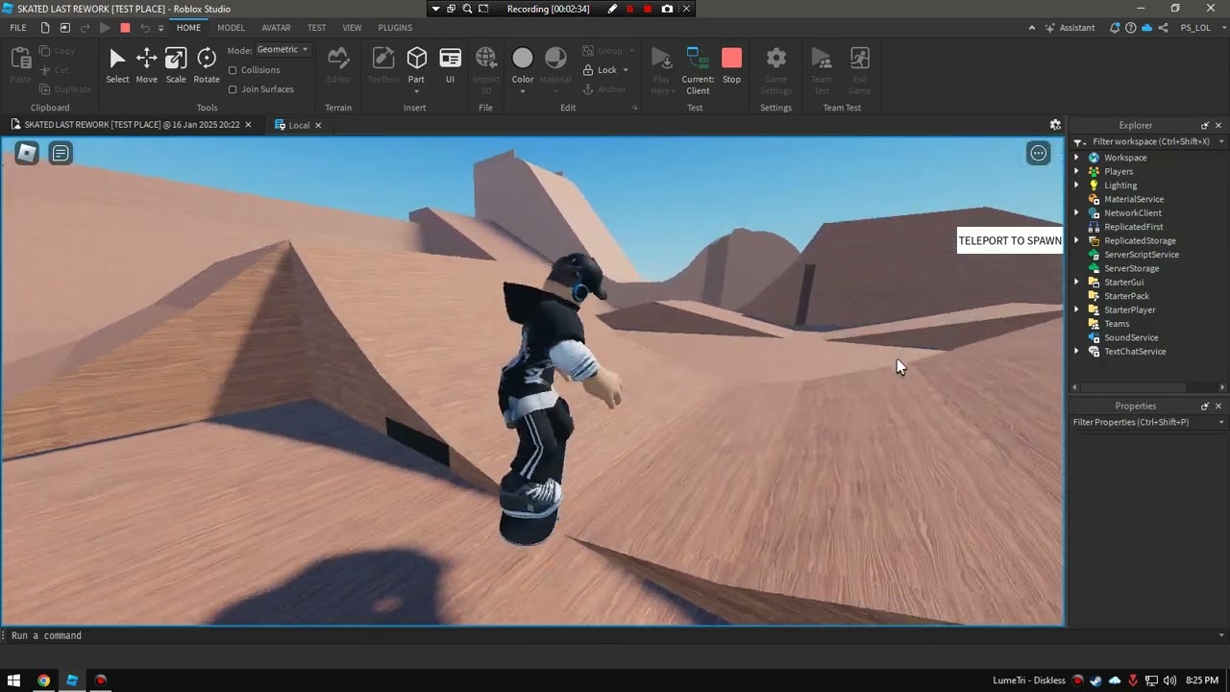
Task: Open viewport settings gear above Explorer
Action: [1055, 125]
